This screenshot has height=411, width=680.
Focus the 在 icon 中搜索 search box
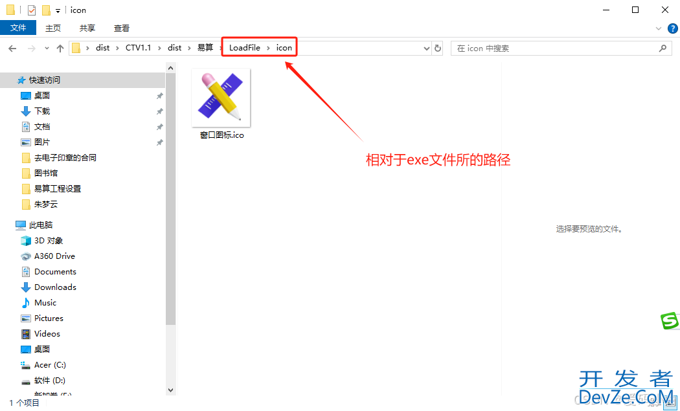pyautogui.click(x=561, y=48)
